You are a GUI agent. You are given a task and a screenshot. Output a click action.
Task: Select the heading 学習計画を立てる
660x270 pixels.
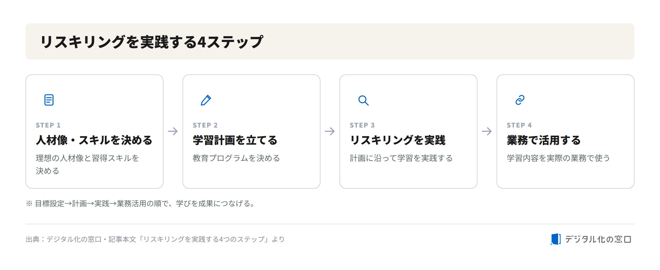235,140
